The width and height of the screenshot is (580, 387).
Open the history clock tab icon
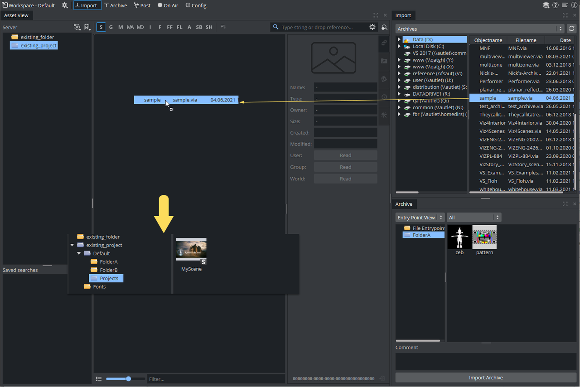pyautogui.click(x=384, y=97)
